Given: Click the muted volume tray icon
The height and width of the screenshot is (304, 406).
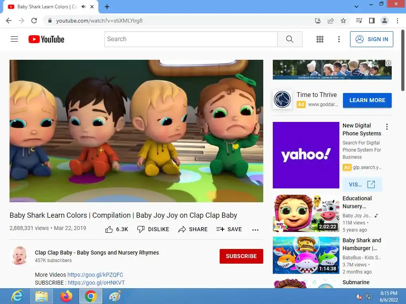Looking at the screenshot, I should [359, 296].
